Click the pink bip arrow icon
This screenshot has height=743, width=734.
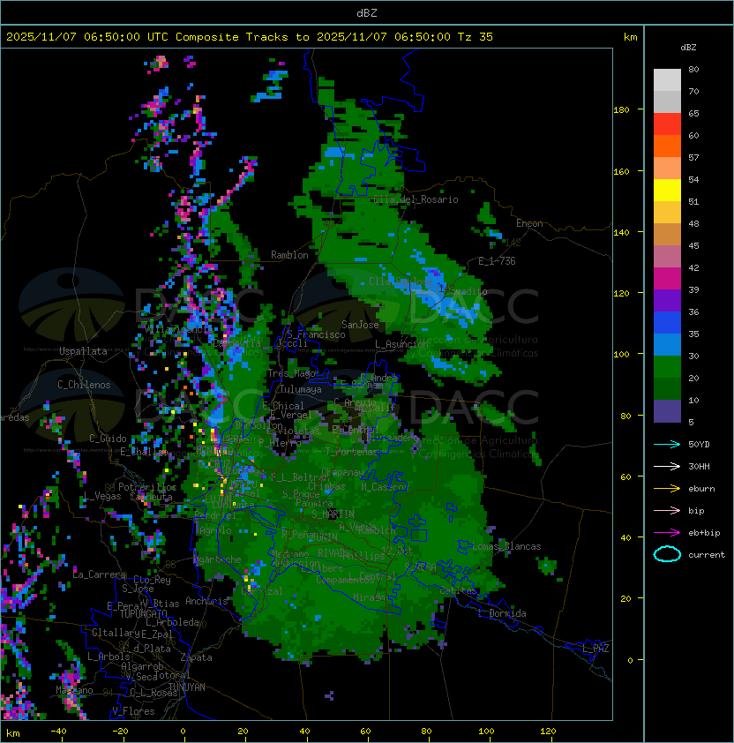(667, 511)
